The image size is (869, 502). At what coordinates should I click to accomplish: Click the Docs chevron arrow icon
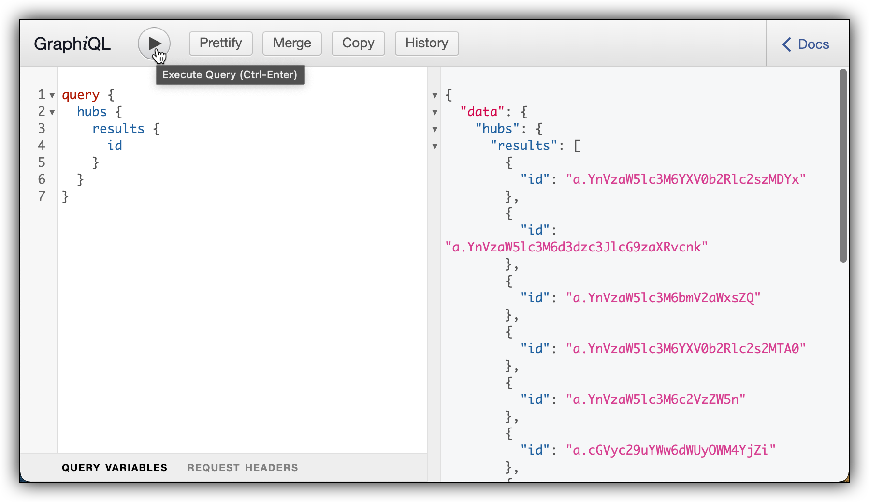pos(787,44)
